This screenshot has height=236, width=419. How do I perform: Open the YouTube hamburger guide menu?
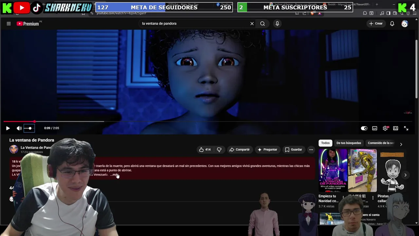click(x=9, y=24)
